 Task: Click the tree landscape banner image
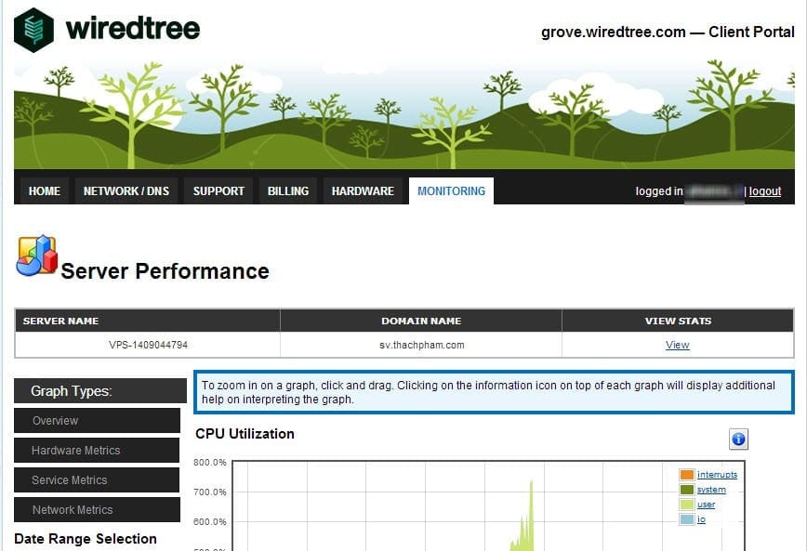(404, 113)
